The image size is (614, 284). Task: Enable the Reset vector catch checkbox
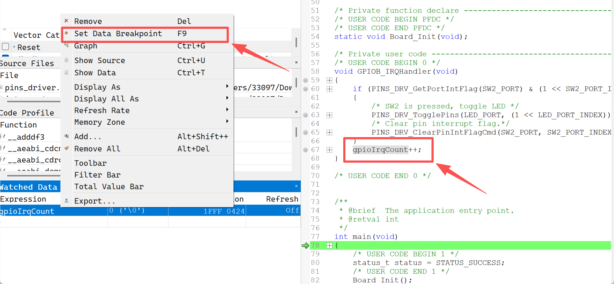(5, 47)
